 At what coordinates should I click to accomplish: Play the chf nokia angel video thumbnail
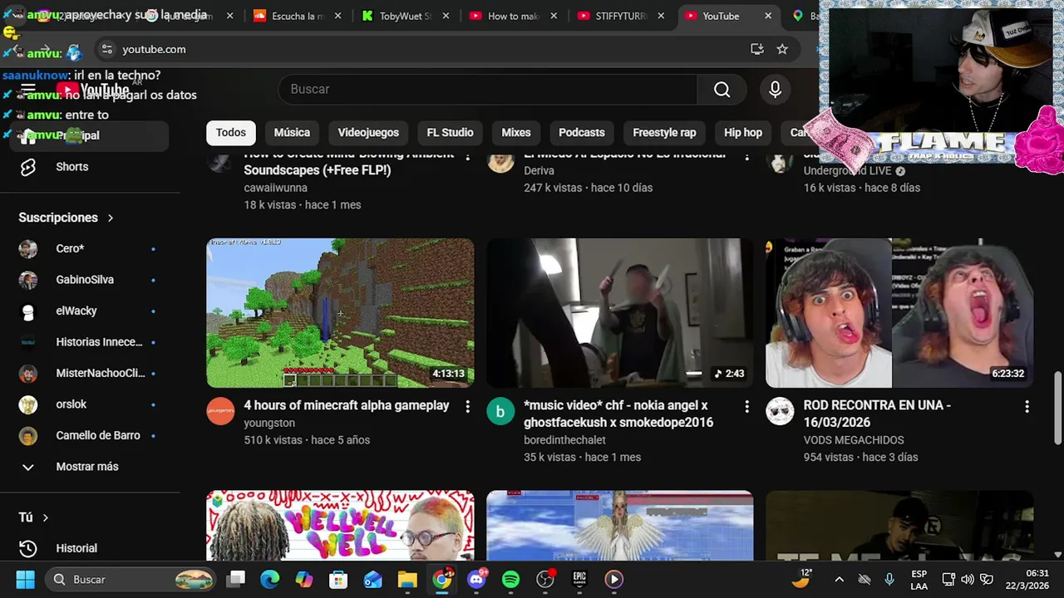(x=619, y=313)
